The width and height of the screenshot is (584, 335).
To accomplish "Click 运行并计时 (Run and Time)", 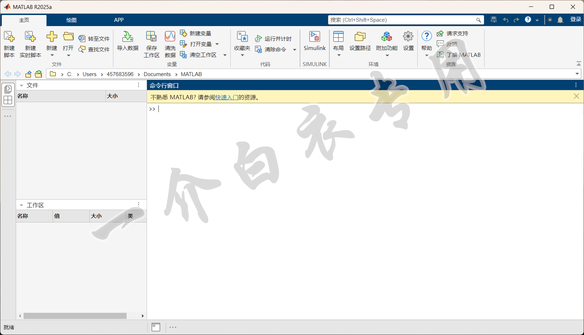I will point(273,39).
